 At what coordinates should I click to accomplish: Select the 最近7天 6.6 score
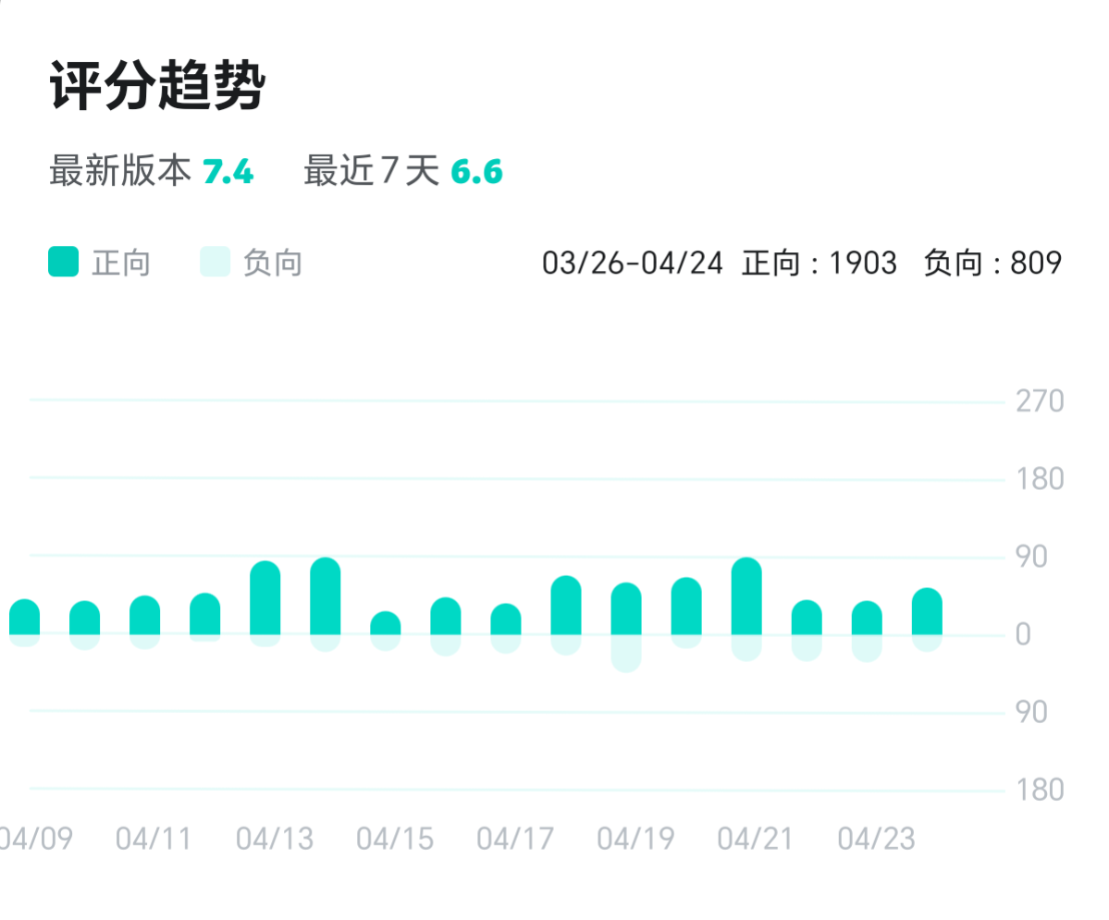pos(476,172)
